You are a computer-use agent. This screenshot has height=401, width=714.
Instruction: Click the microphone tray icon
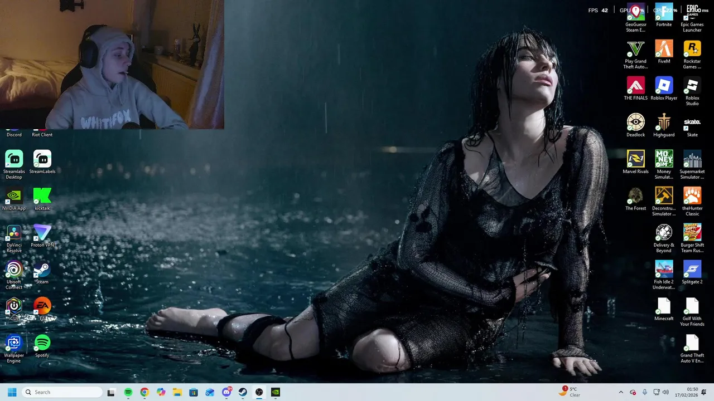click(x=645, y=392)
